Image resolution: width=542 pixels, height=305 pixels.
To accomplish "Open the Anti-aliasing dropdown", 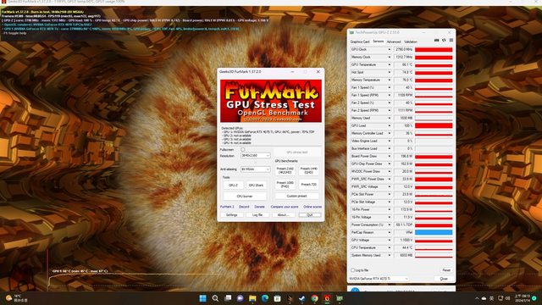I will (x=255, y=169).
